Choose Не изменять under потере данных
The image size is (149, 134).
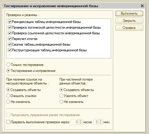[61, 102]
